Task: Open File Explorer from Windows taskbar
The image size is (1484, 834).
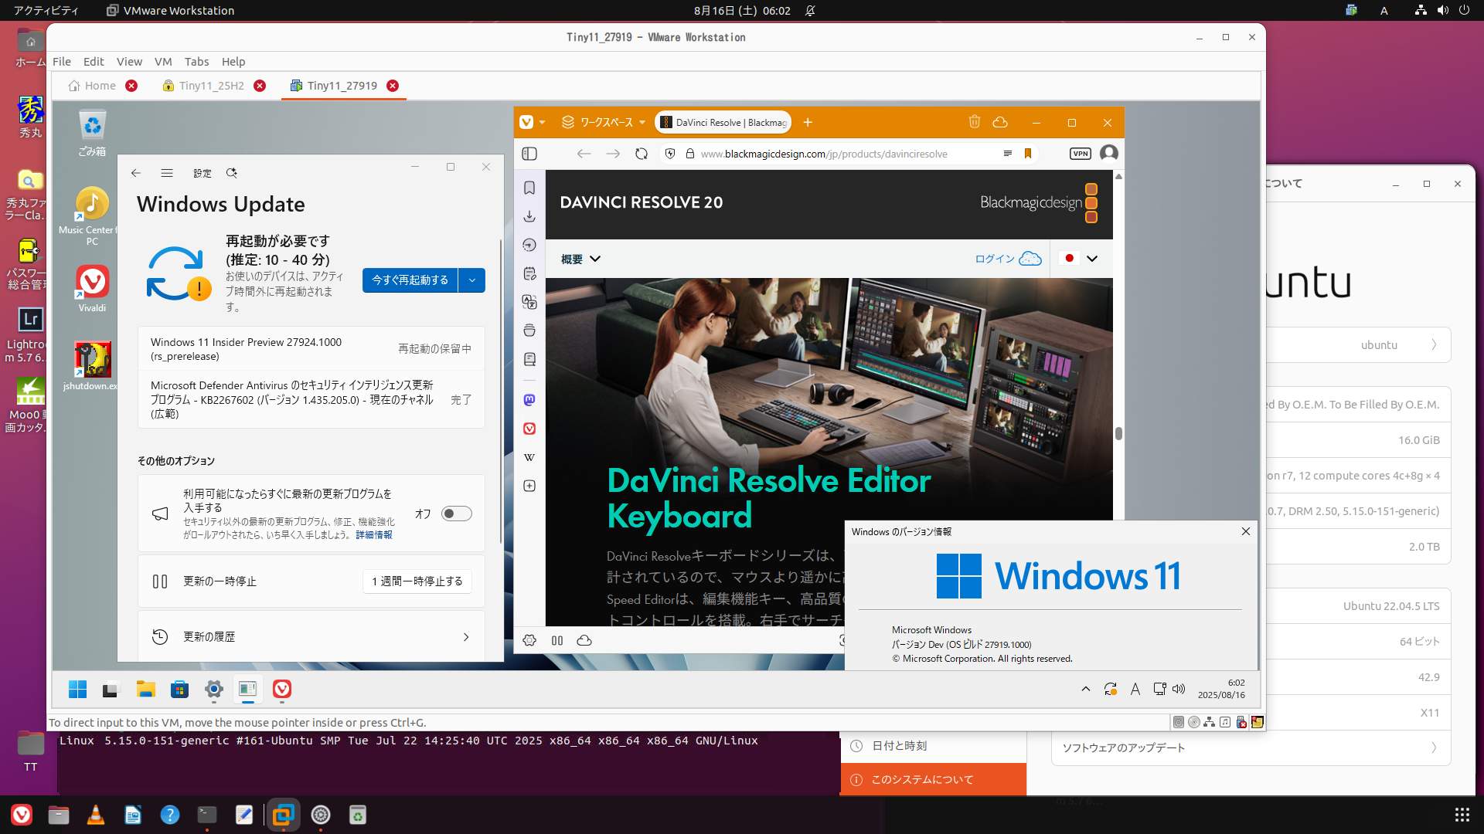Action: pos(145,689)
